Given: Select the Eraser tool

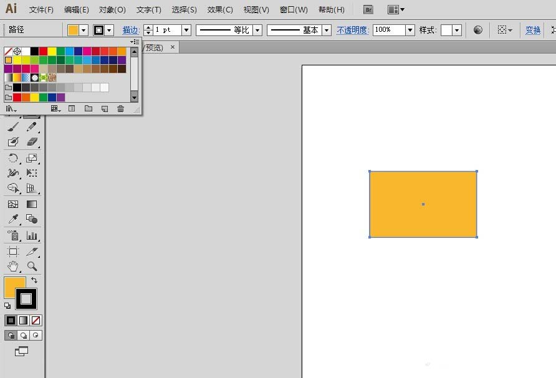Looking at the screenshot, I should click(x=32, y=142).
